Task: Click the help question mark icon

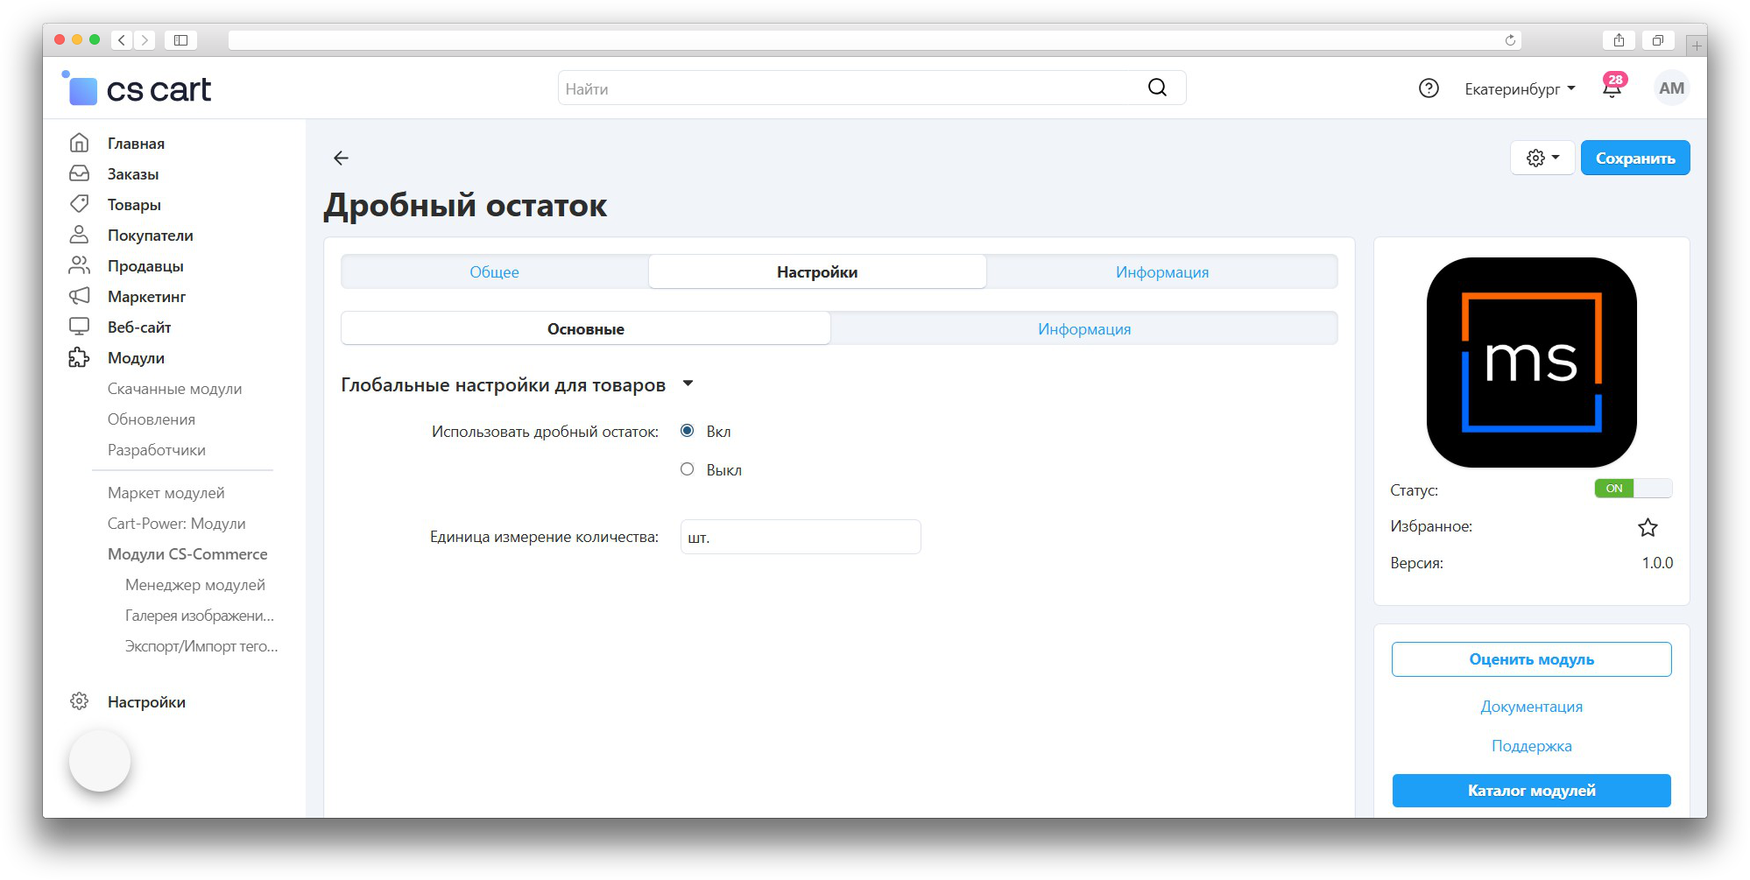Action: pos(1429,88)
